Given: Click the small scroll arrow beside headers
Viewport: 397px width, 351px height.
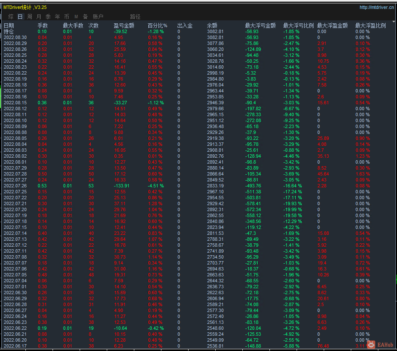Looking at the screenshot, I should (x=394, y=22).
